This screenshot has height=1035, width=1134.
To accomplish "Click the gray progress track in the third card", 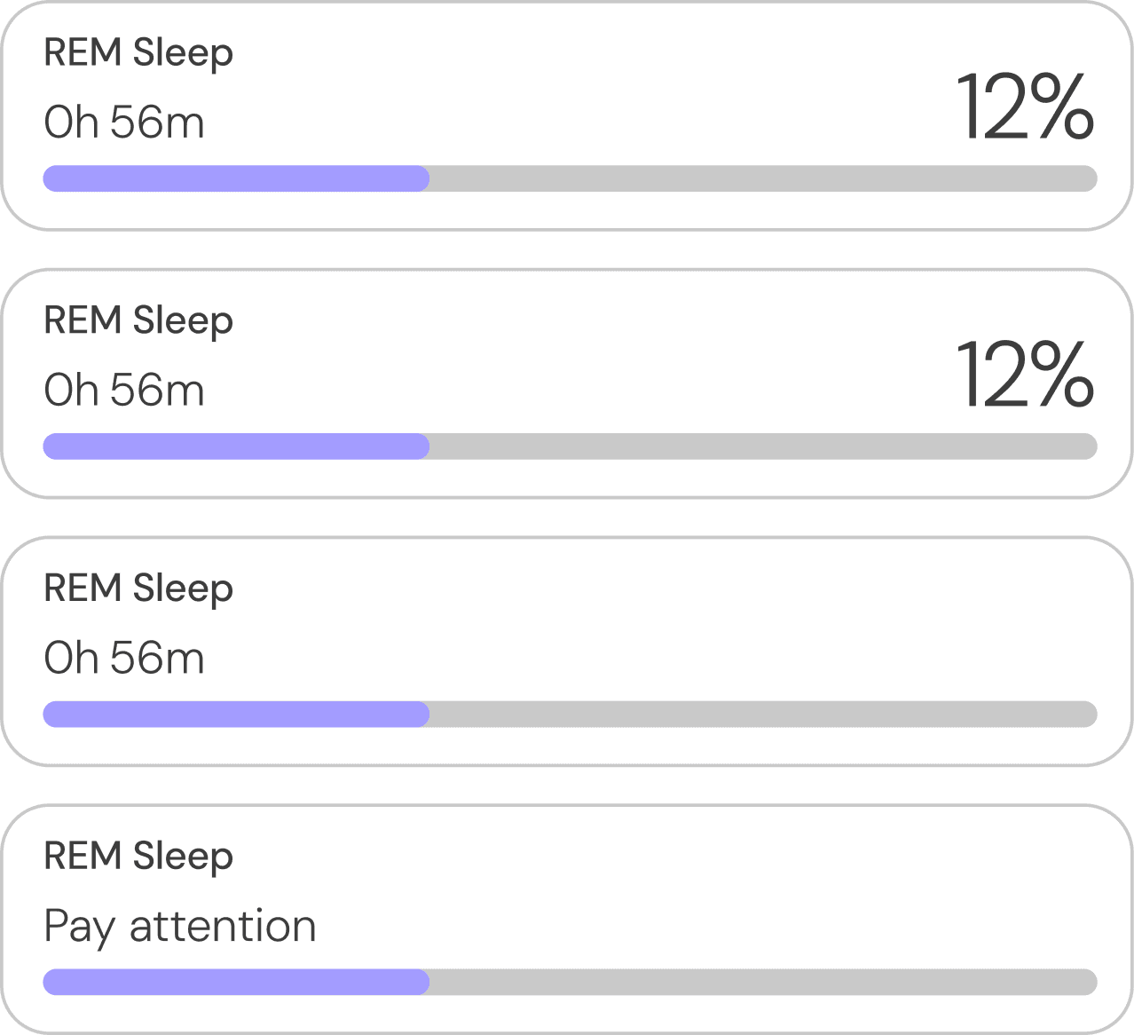I will (x=763, y=715).
